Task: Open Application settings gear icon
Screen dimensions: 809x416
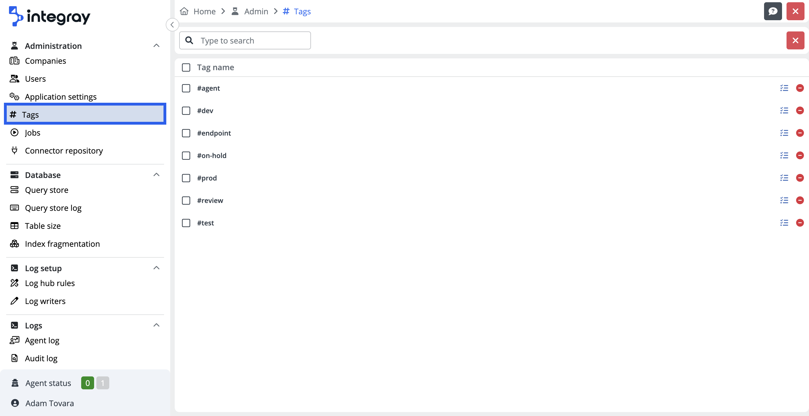Action: pyautogui.click(x=14, y=96)
